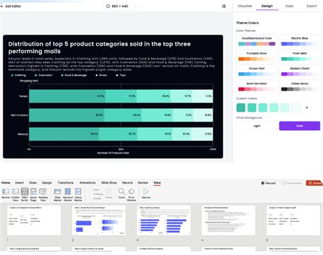Open the Review ribbon tab
The height and width of the screenshot is (255, 323).
pyautogui.click(x=143, y=183)
